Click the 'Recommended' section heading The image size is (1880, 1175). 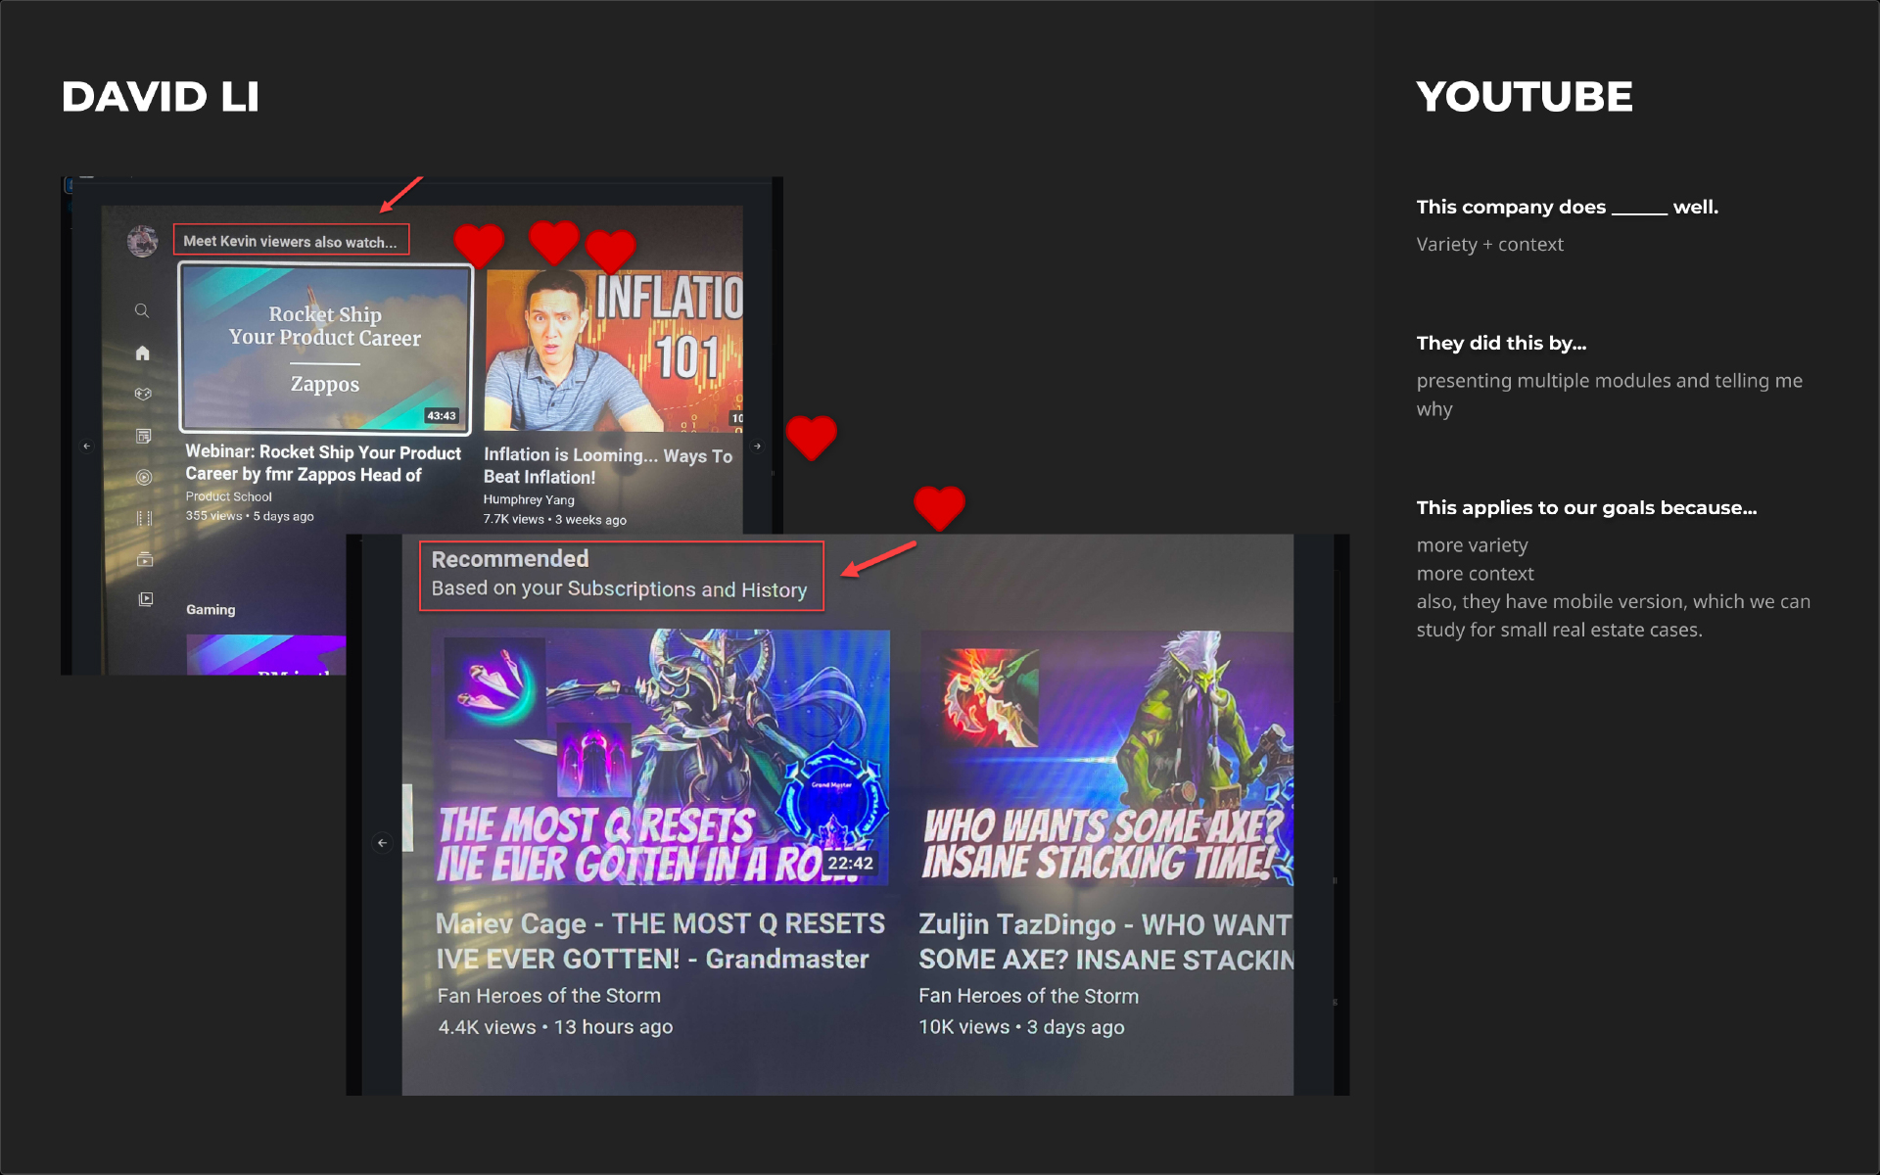pyautogui.click(x=510, y=559)
